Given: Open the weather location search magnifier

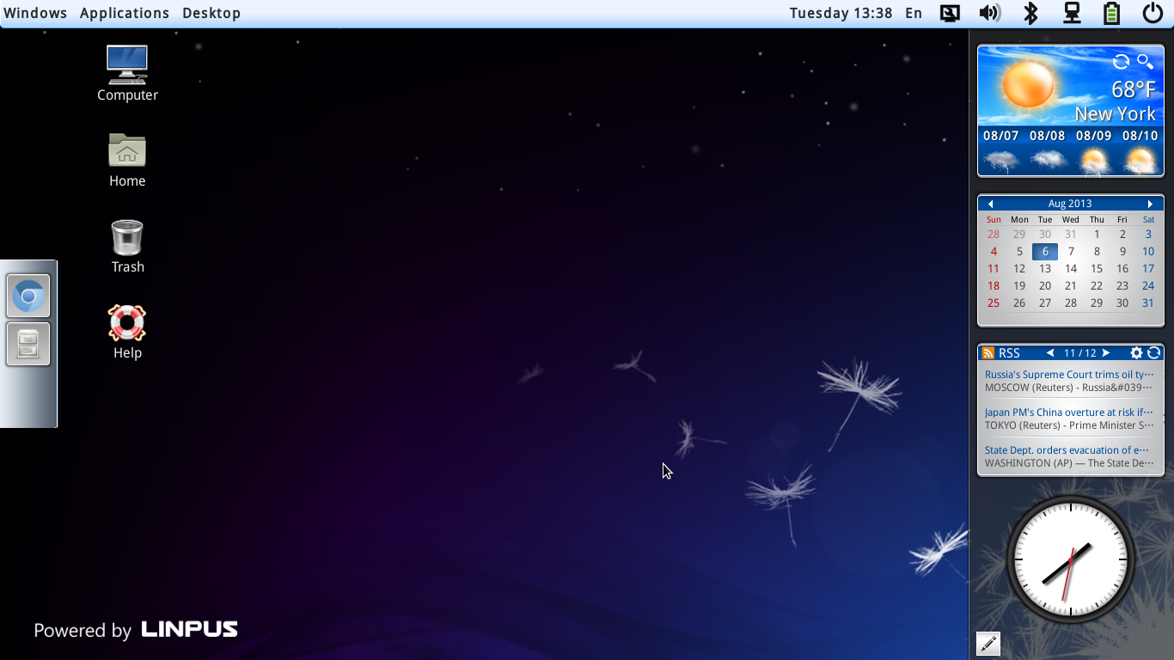Looking at the screenshot, I should 1145,61.
